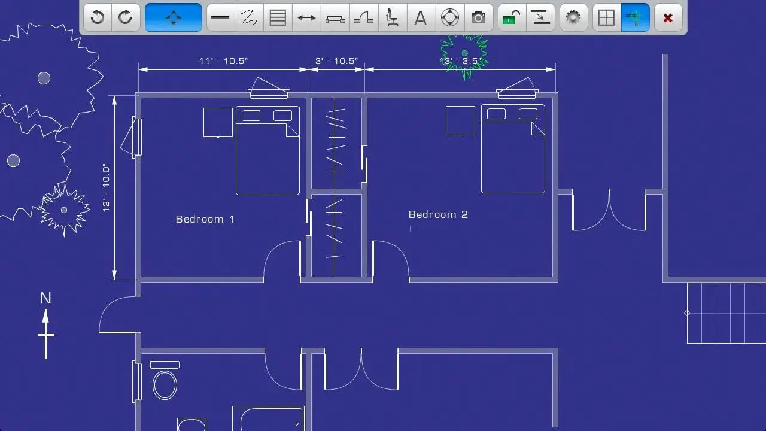Select the window placement tool
Screen dimensions: 766x431
click(335, 17)
